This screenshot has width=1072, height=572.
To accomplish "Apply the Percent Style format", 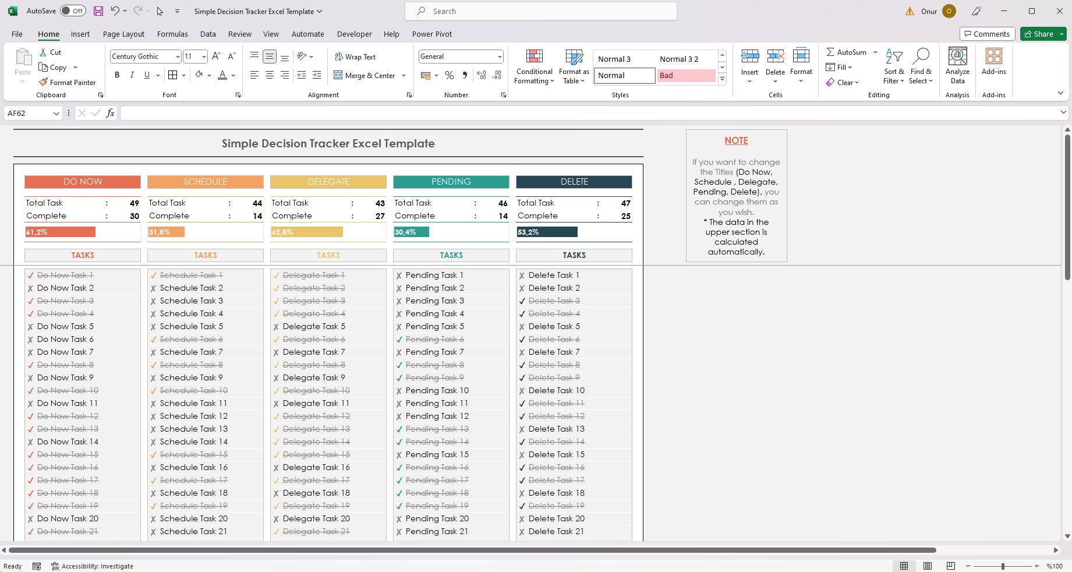I will pos(449,75).
